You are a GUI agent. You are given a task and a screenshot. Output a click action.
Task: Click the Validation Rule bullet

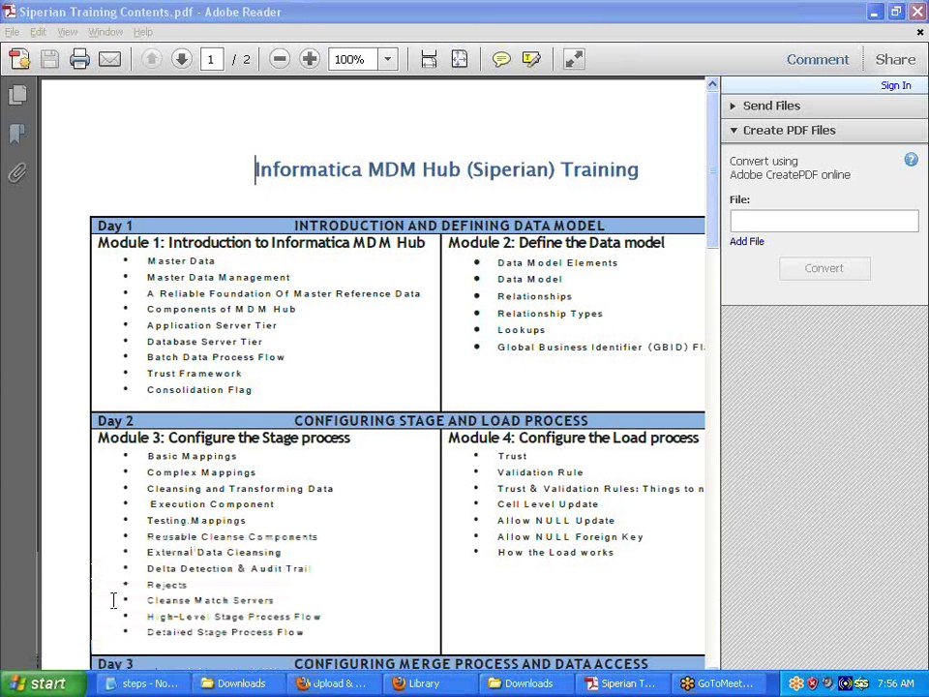tap(540, 472)
